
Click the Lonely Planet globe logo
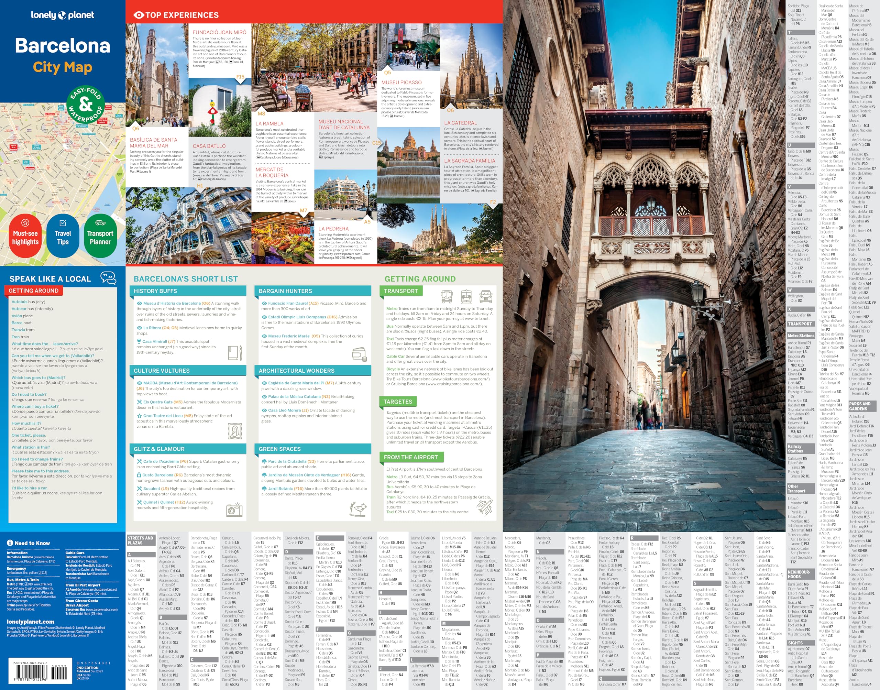62,15
